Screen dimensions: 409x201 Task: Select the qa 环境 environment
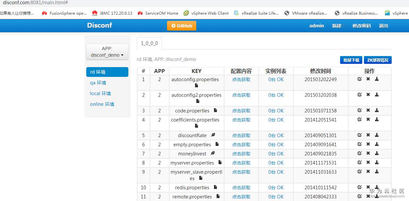click(x=98, y=83)
